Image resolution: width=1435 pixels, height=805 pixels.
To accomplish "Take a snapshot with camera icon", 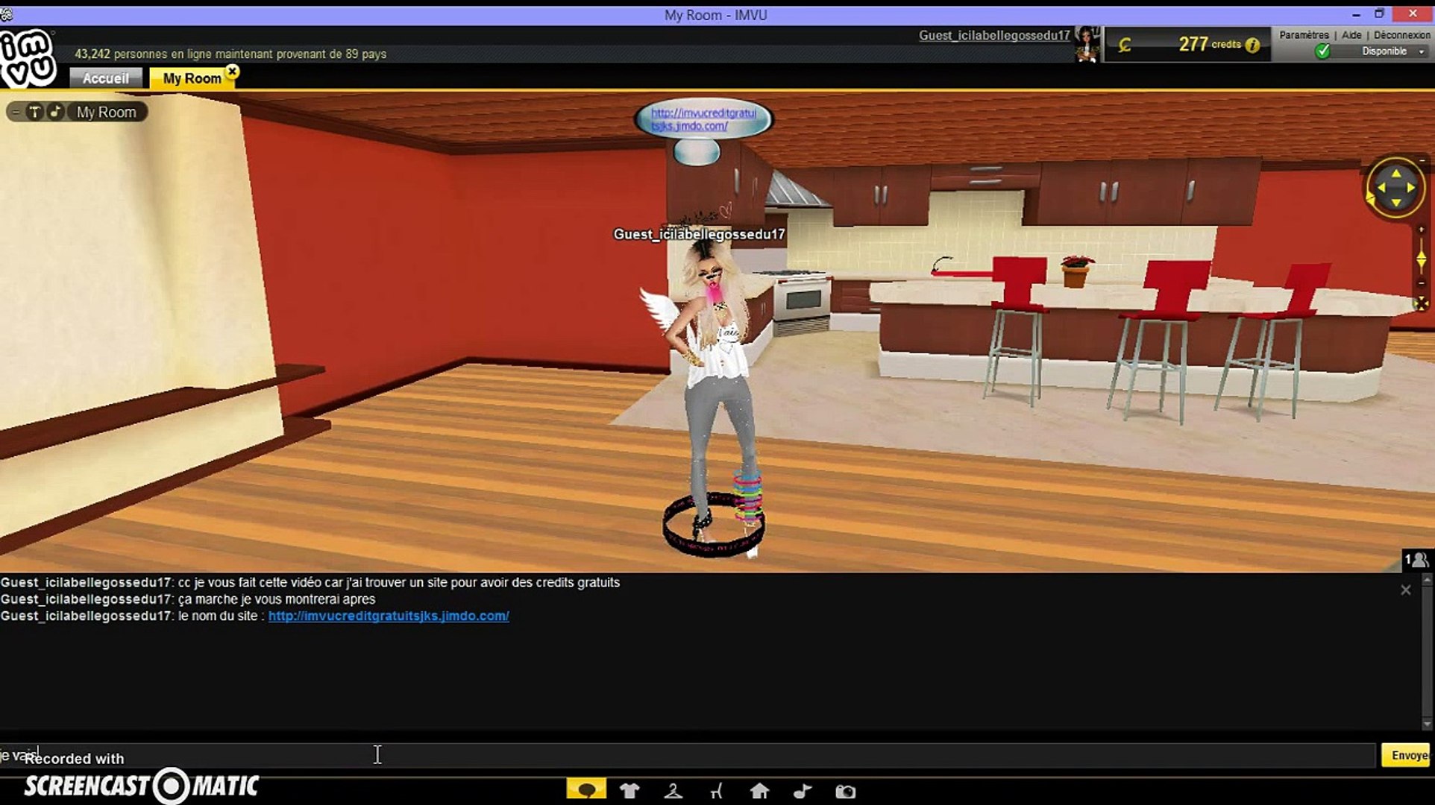I will point(845,791).
